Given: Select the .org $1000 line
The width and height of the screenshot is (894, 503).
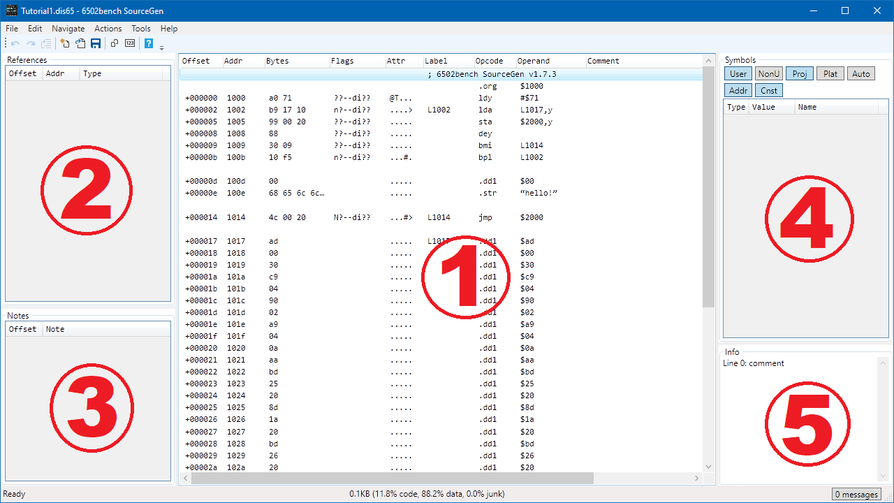Looking at the screenshot, I should (x=441, y=86).
